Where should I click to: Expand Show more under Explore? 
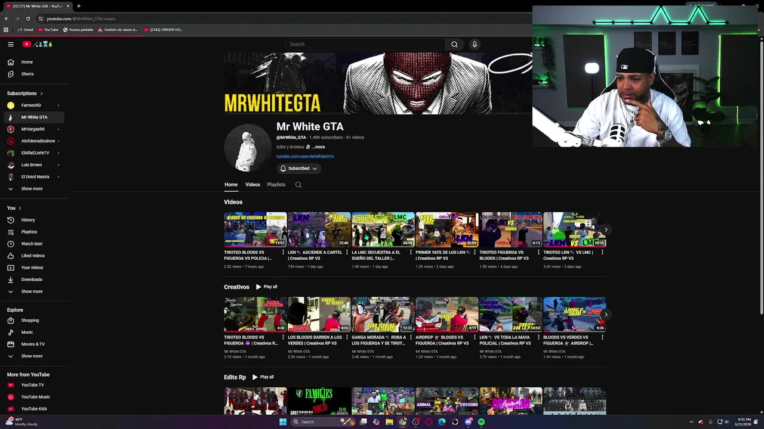point(33,356)
